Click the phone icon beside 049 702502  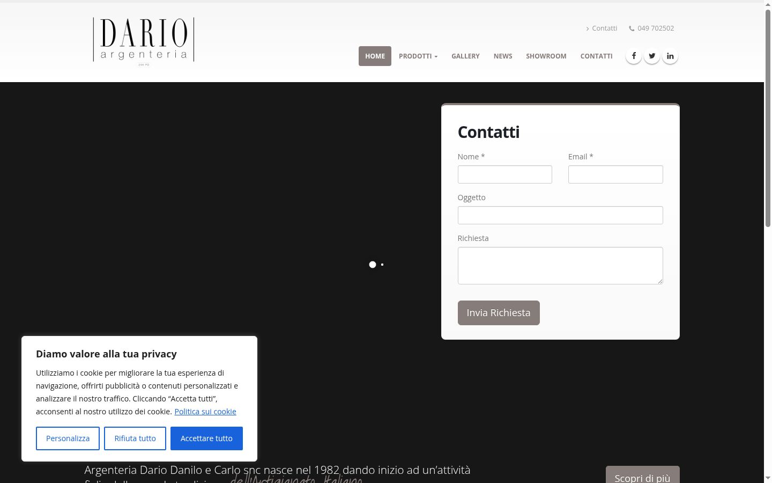pos(632,28)
